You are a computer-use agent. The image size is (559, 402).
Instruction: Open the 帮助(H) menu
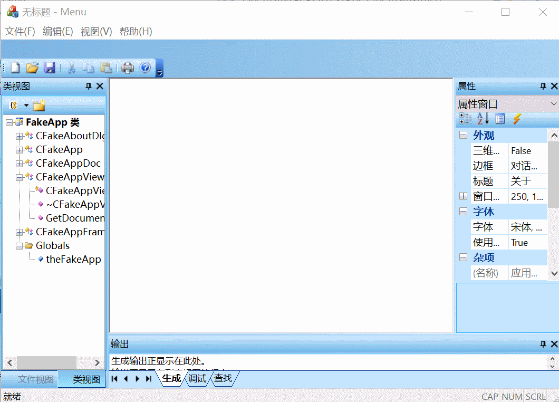pyautogui.click(x=136, y=31)
